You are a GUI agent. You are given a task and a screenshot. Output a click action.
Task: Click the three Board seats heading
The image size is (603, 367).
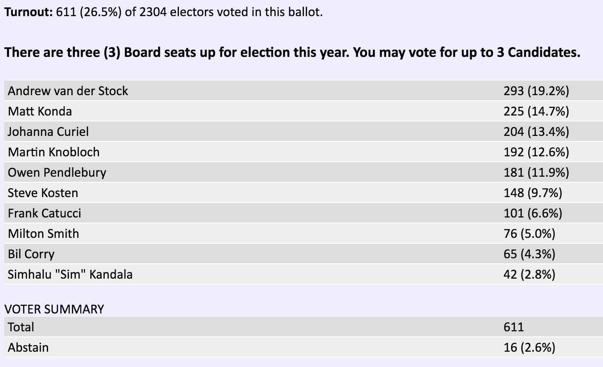tap(292, 53)
